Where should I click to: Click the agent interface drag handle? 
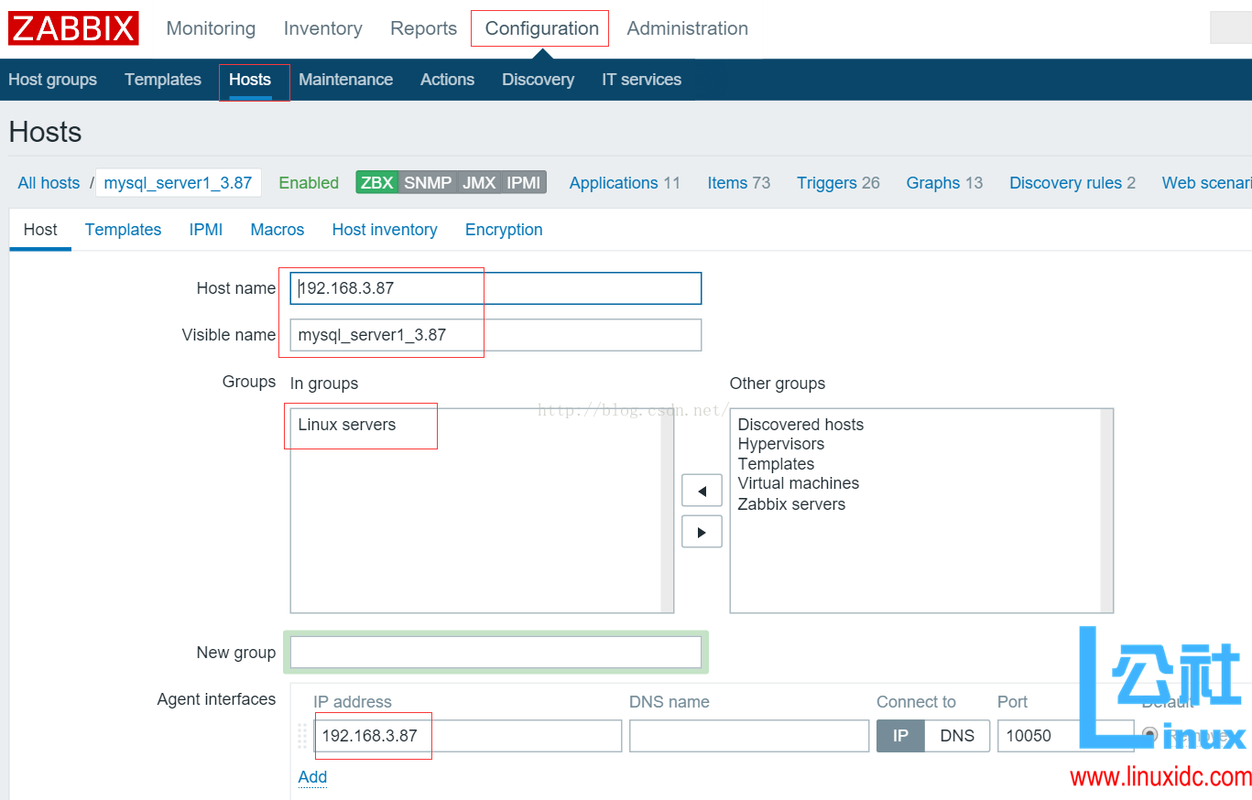pos(302,735)
